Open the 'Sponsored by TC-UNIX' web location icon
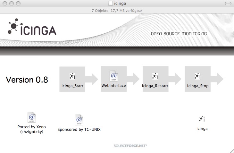Image resolution: width=234 pixels, height=153 pixels. click(79, 120)
